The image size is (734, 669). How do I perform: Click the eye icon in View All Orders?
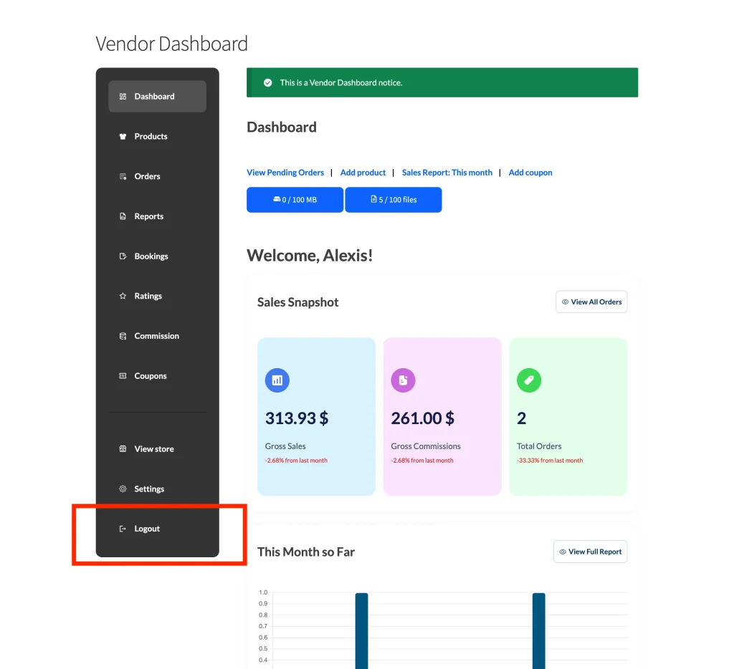565,302
